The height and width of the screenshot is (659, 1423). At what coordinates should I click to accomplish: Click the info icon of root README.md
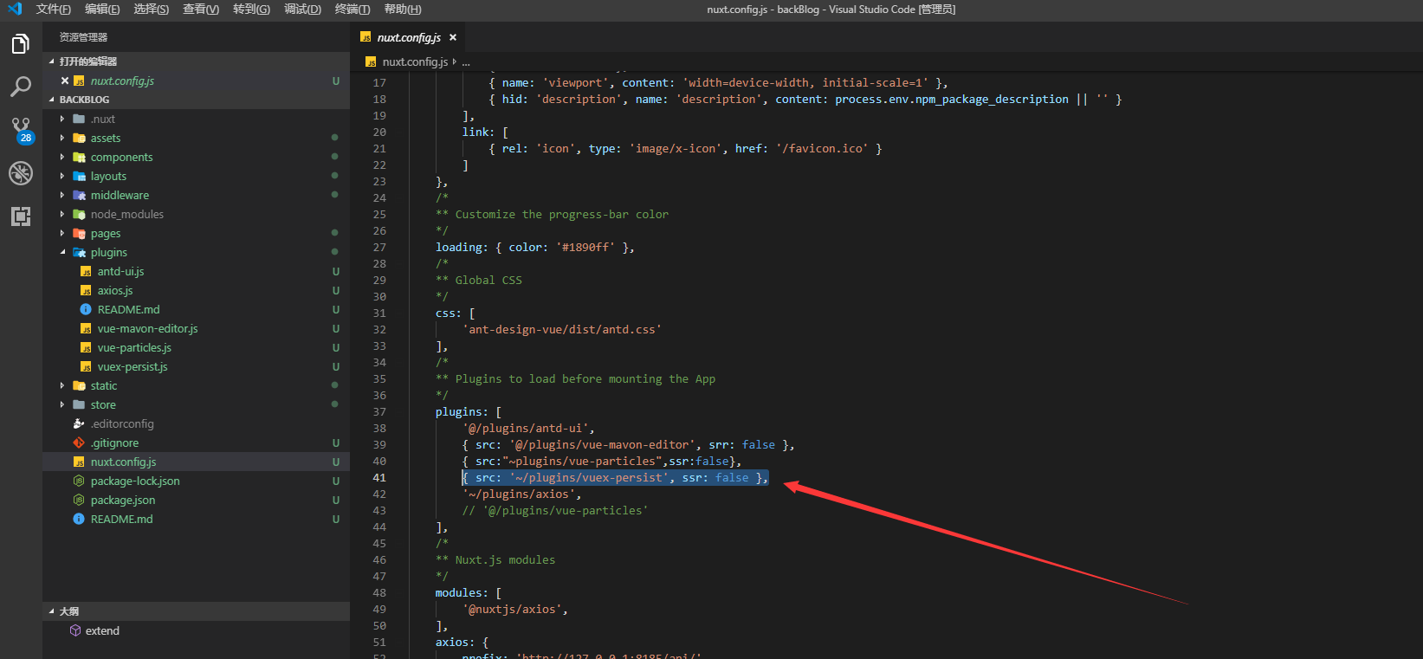(x=79, y=520)
